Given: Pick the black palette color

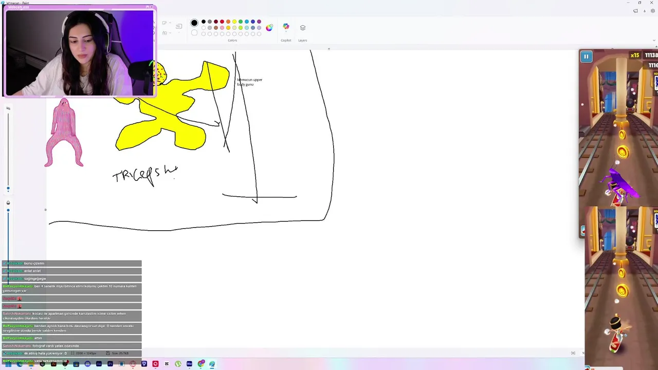Looking at the screenshot, I should (x=204, y=22).
